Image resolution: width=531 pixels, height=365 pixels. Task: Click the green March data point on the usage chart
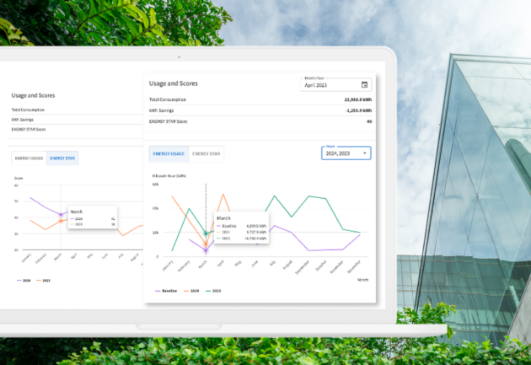206,233
